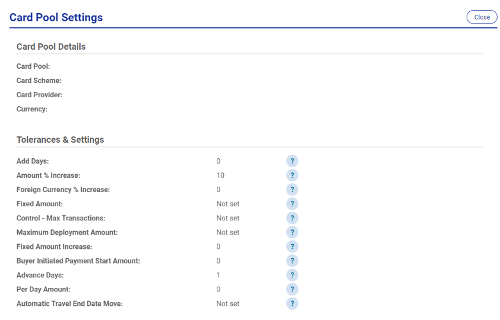The height and width of the screenshot is (320, 500).
Task: Open help for Maximum Deployment Amount
Action: pos(292,232)
